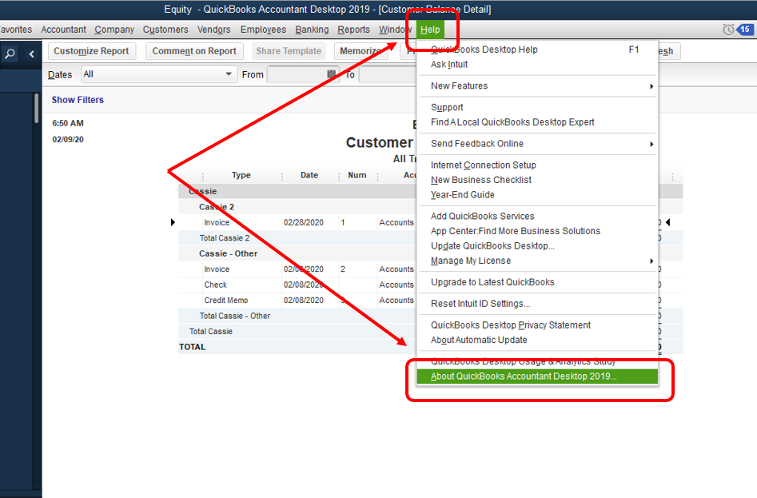Open the Vendors menu

coord(214,30)
